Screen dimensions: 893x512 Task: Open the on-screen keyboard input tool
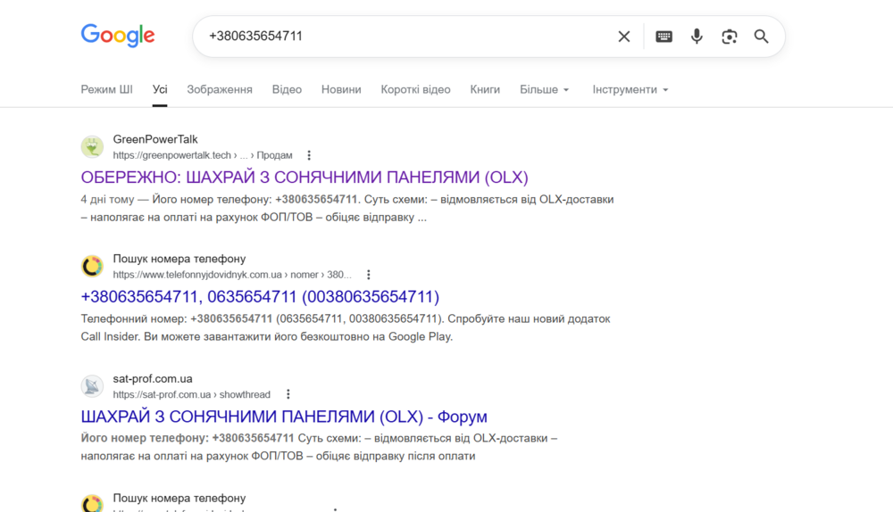(x=663, y=37)
